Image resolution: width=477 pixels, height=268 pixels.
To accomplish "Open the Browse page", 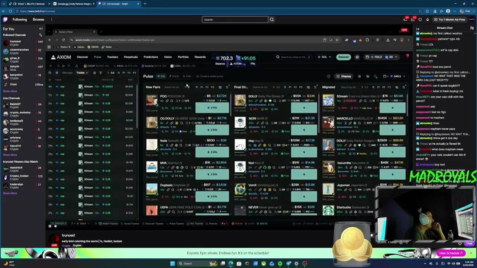I will [38, 19].
